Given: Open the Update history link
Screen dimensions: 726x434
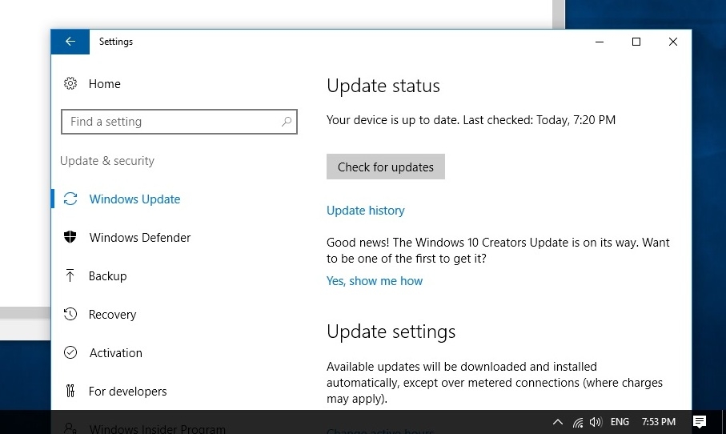Looking at the screenshot, I should tap(365, 211).
